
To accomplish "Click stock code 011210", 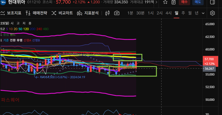I will click(34, 2).
